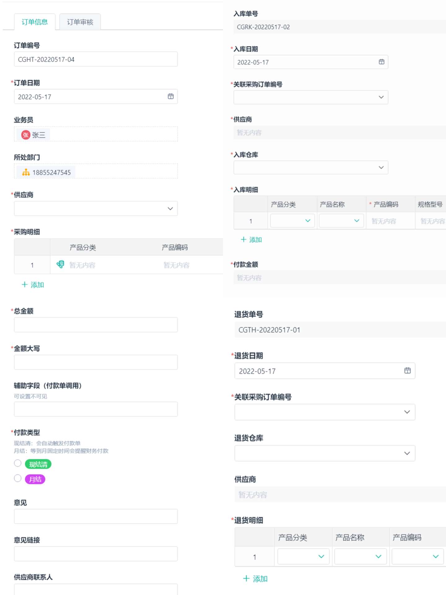Image resolution: width=446 pixels, height=595 pixels.
Task: Click 添加 under 入库明细 table
Action: point(251,240)
